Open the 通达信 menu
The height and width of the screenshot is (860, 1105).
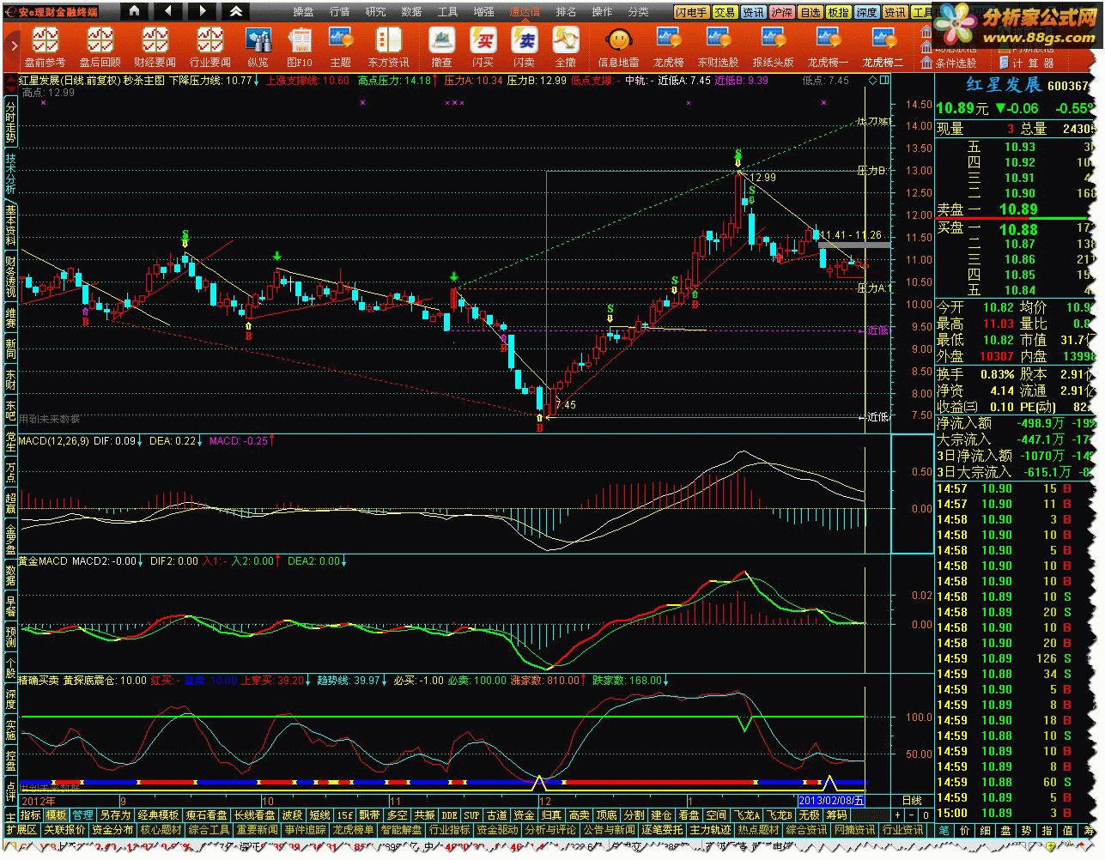[x=525, y=12]
